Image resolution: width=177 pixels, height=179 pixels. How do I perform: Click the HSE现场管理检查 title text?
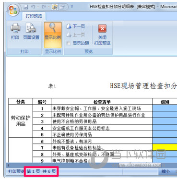(x=143, y=86)
